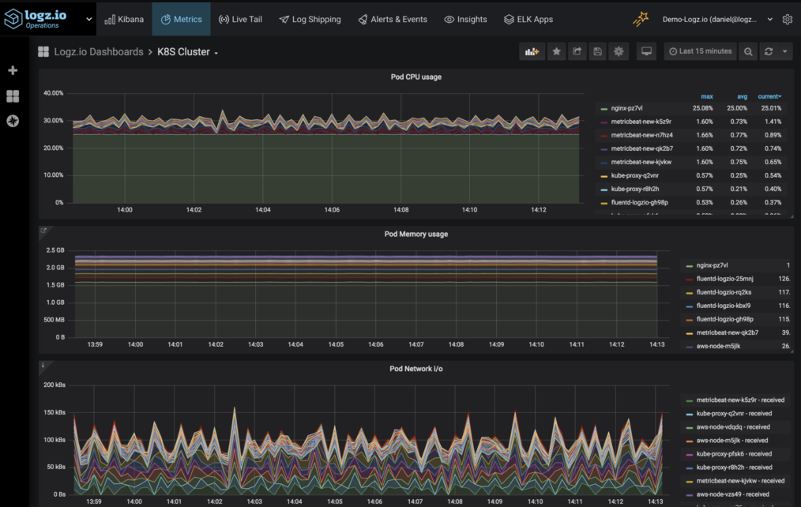Viewport: 801px width, 507px height.
Task: Select aws-node-m5jlk in Memory legend
Action: point(718,346)
